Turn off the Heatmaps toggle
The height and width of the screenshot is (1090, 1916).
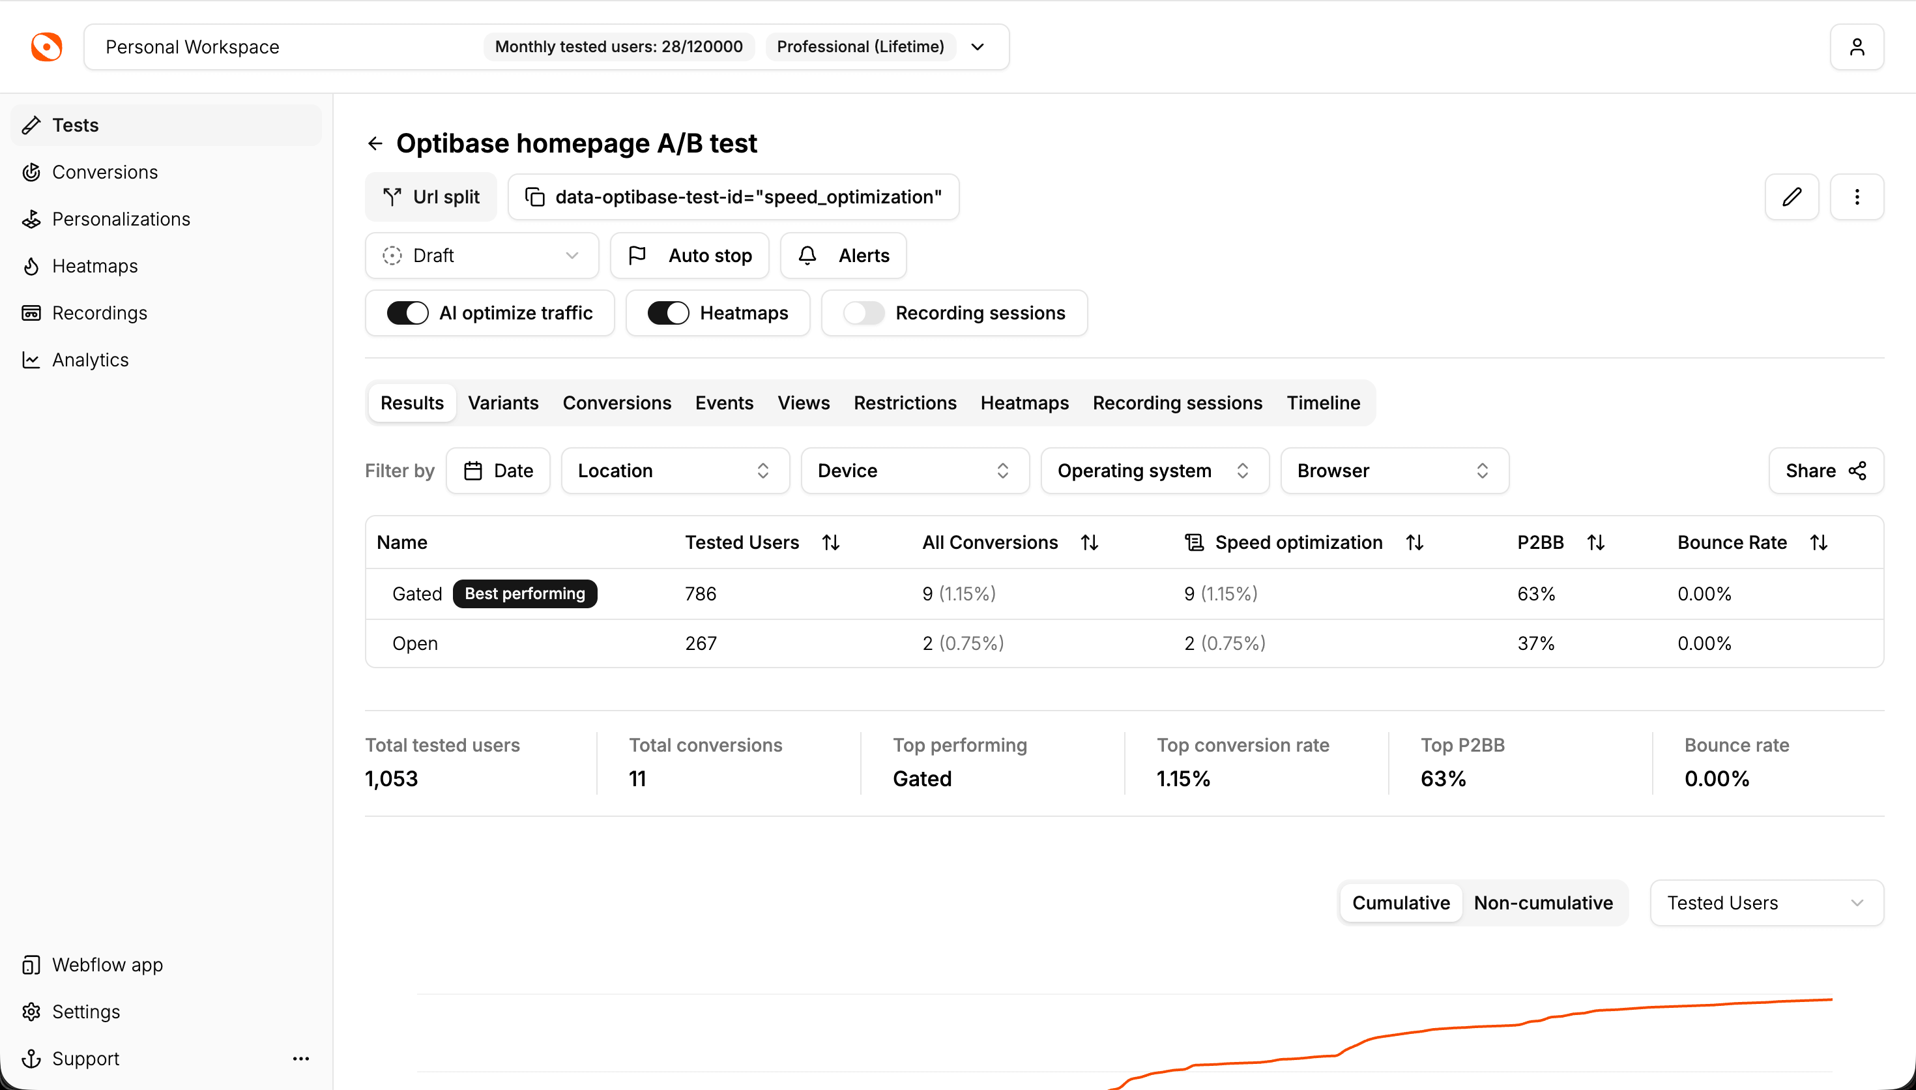coord(668,313)
